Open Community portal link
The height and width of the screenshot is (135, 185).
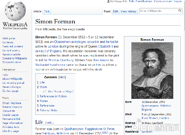13,83
